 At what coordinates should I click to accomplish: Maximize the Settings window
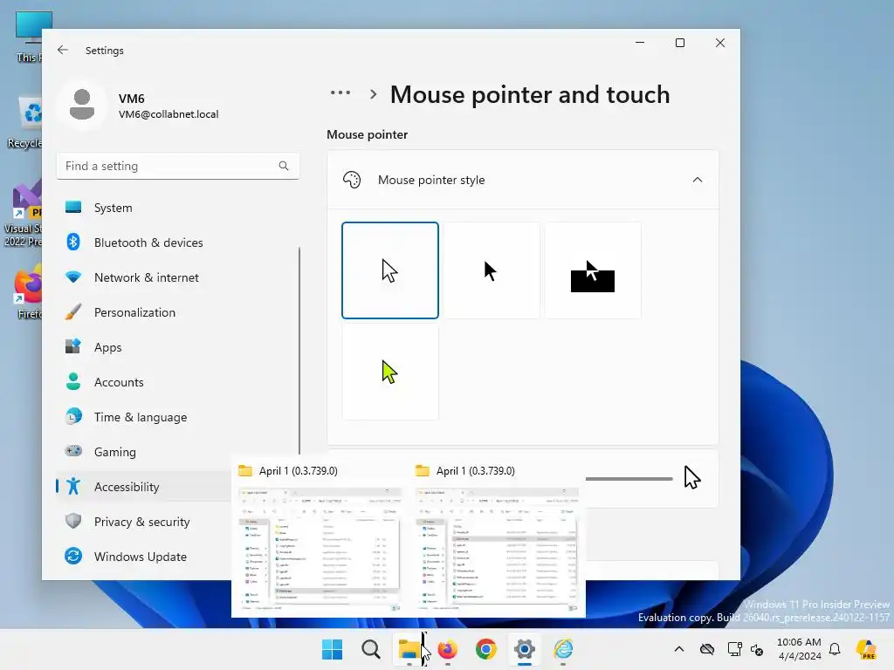pos(679,43)
